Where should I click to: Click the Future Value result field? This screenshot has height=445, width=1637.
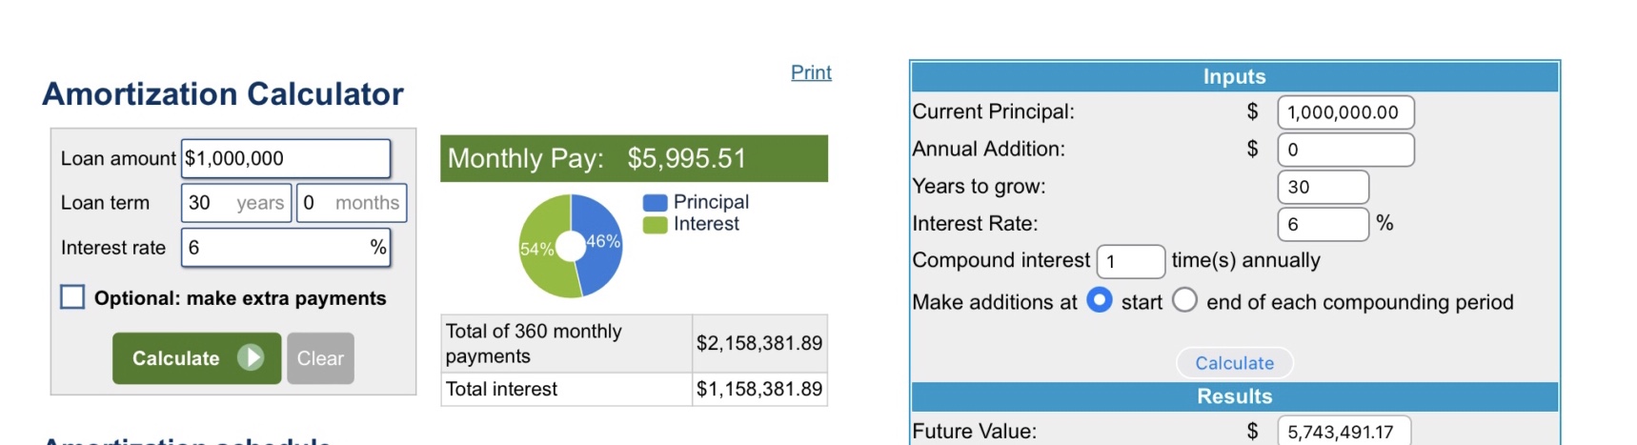(x=1343, y=432)
